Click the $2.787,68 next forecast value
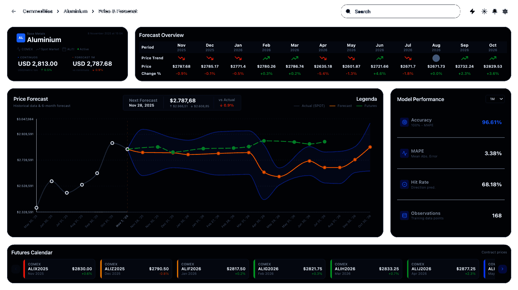Screen dimensions: 518x290 [183, 101]
